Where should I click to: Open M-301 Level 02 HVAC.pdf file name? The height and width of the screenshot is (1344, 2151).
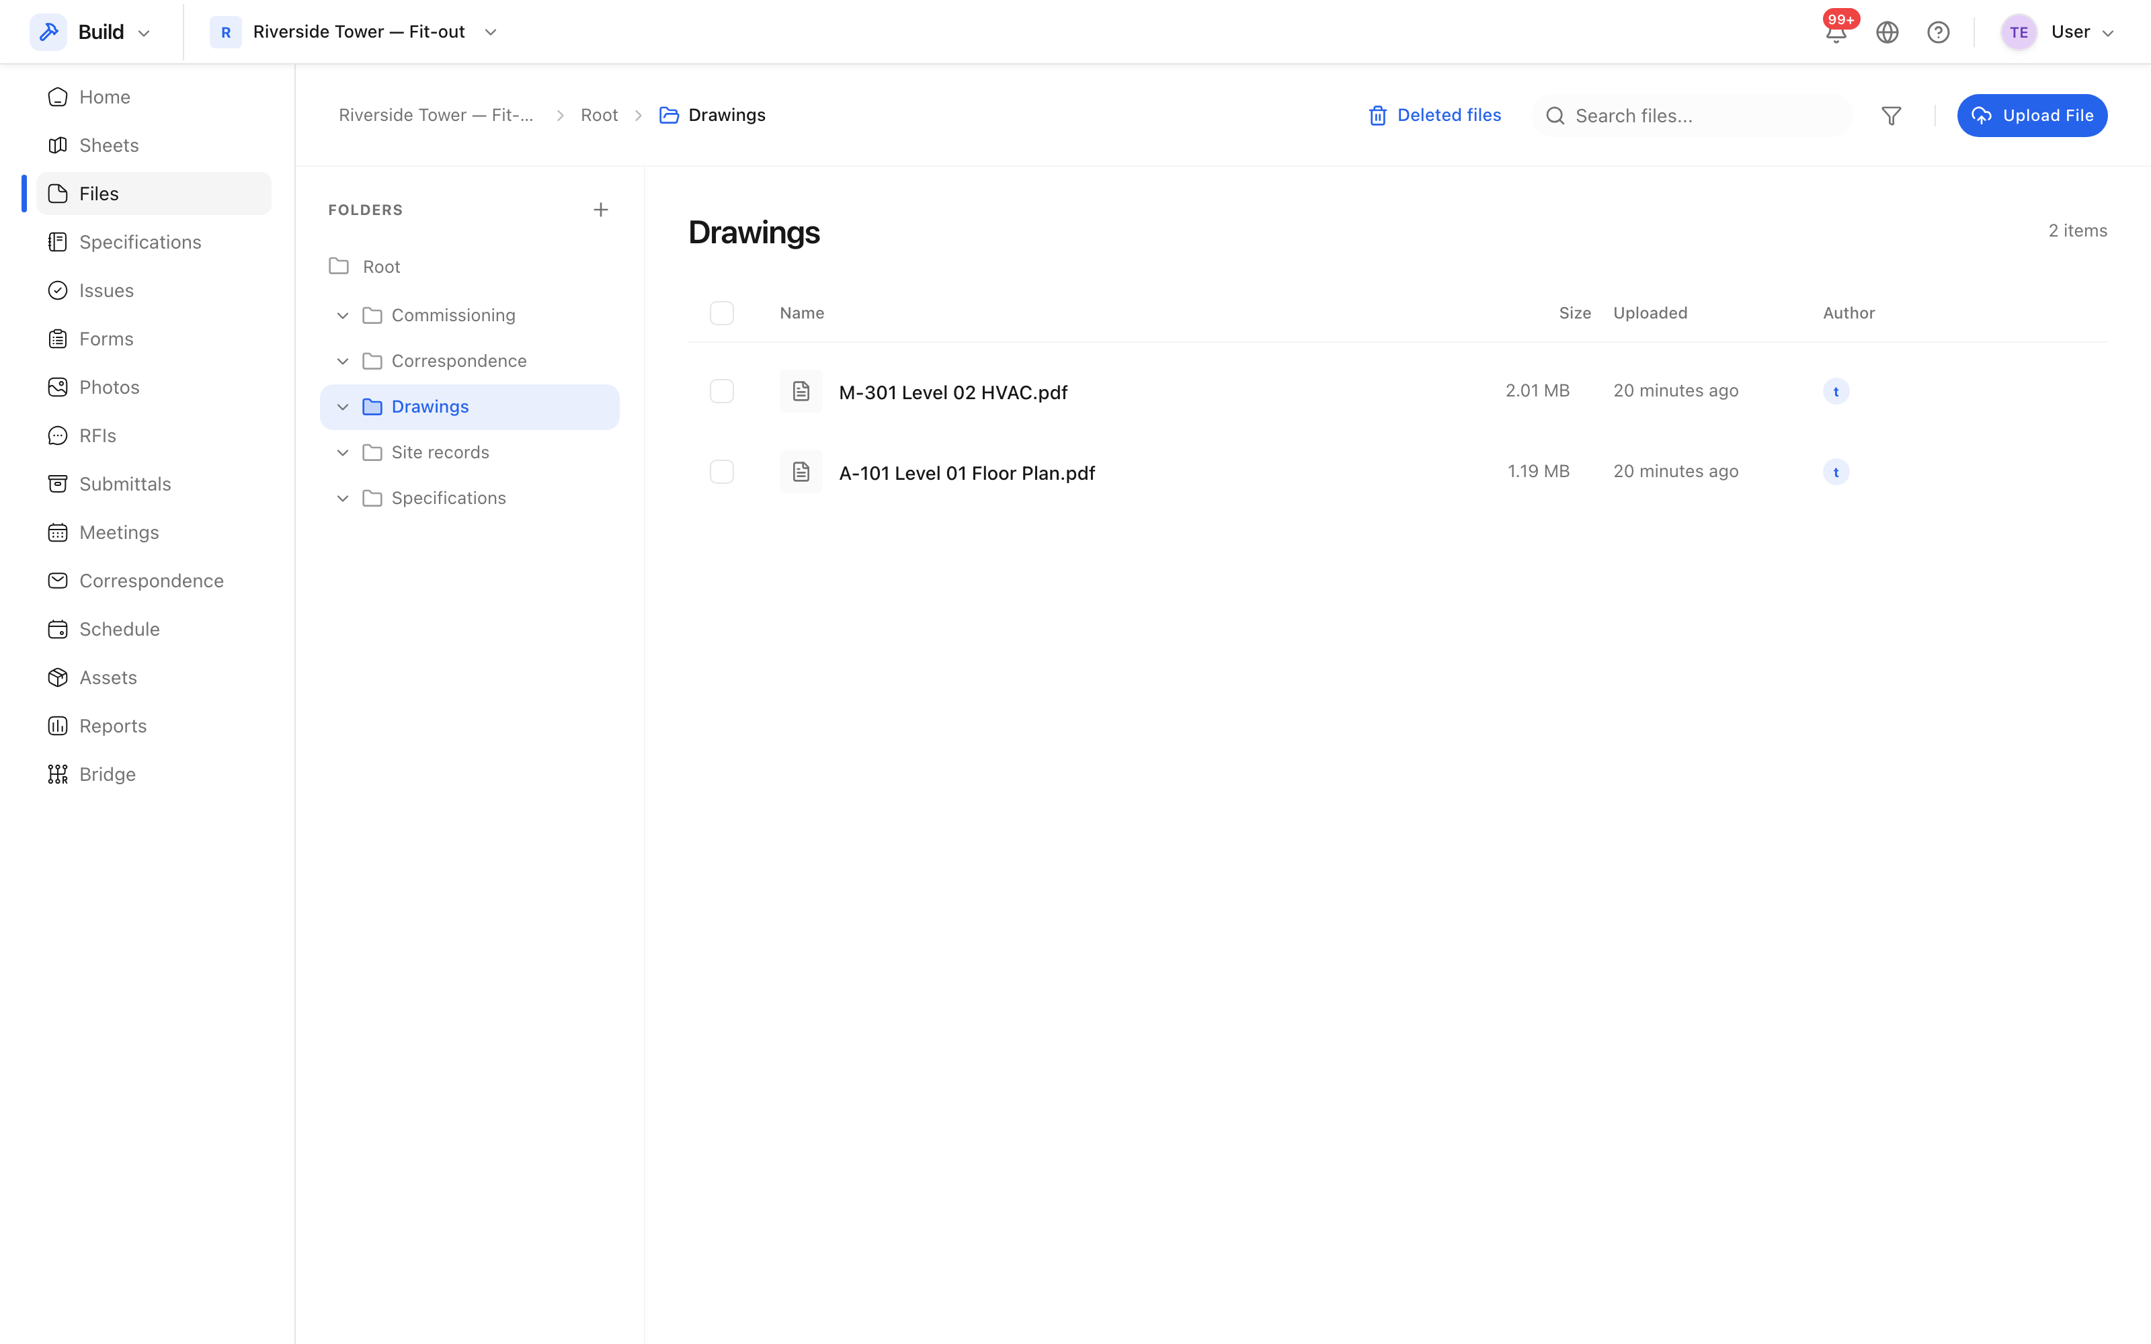pos(953,392)
